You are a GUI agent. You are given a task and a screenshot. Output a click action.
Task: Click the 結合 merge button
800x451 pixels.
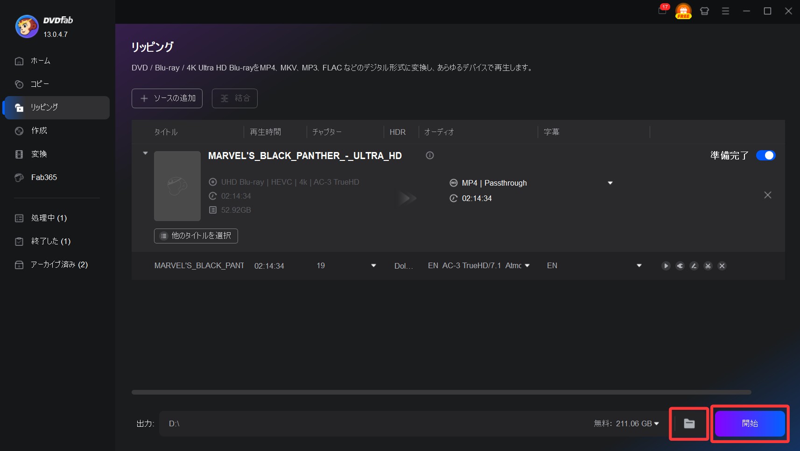235,98
